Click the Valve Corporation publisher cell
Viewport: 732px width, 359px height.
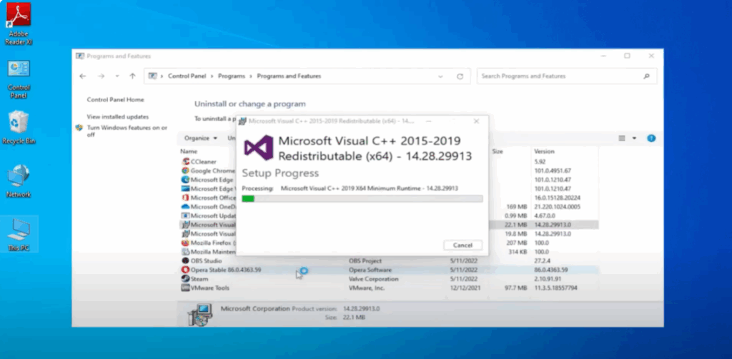point(374,279)
